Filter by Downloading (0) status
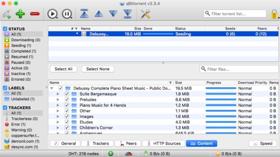 coord(22,40)
